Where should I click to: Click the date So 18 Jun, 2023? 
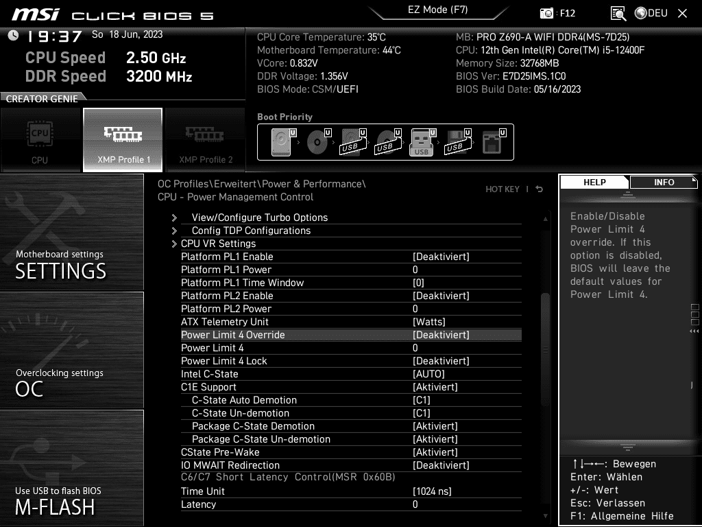[127, 34]
